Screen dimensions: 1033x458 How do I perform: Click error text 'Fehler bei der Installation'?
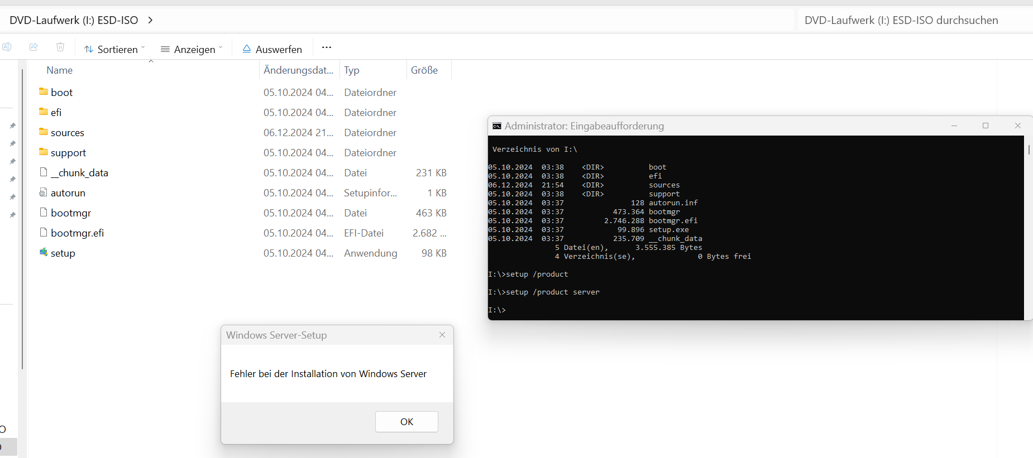click(328, 374)
